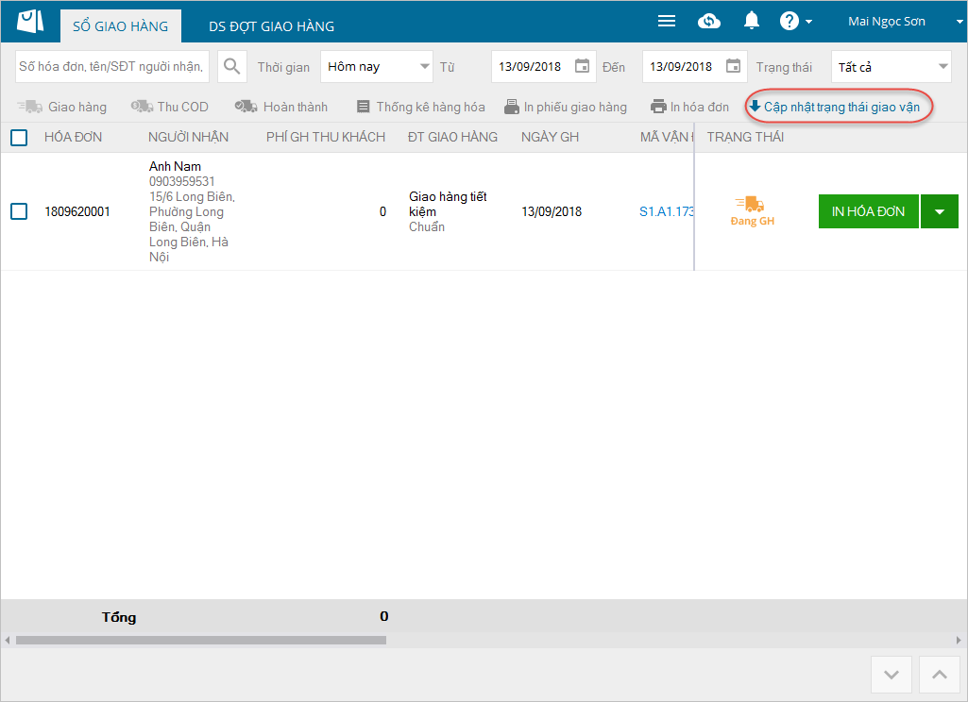Click the cloud sync icon
This screenshot has width=968, height=702.
[x=708, y=22]
